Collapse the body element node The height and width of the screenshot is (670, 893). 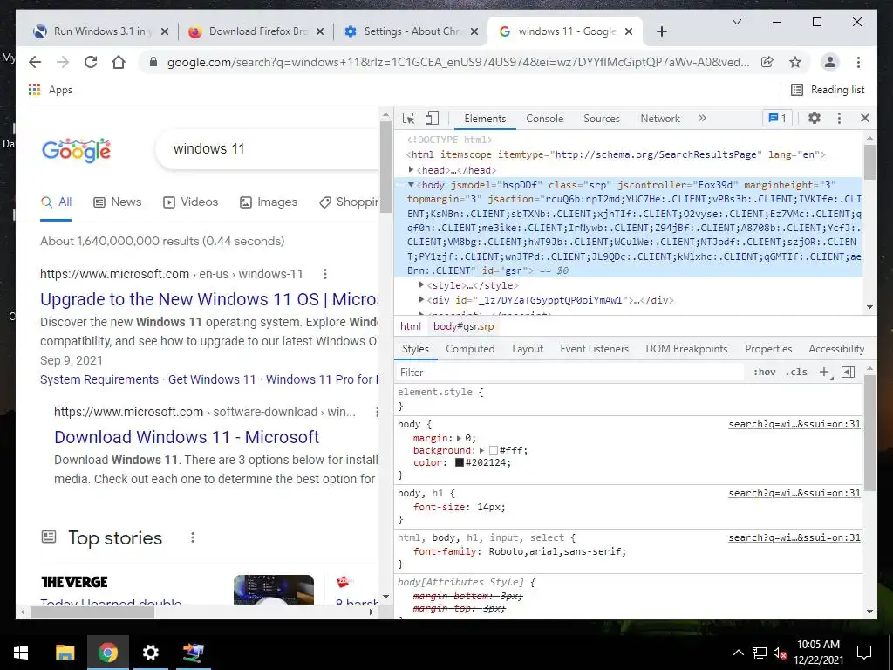412,185
